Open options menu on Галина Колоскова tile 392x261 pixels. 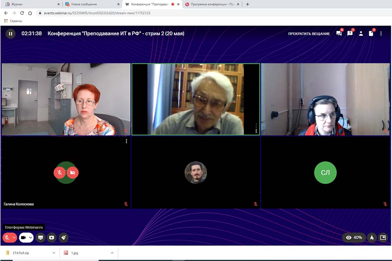[127, 141]
